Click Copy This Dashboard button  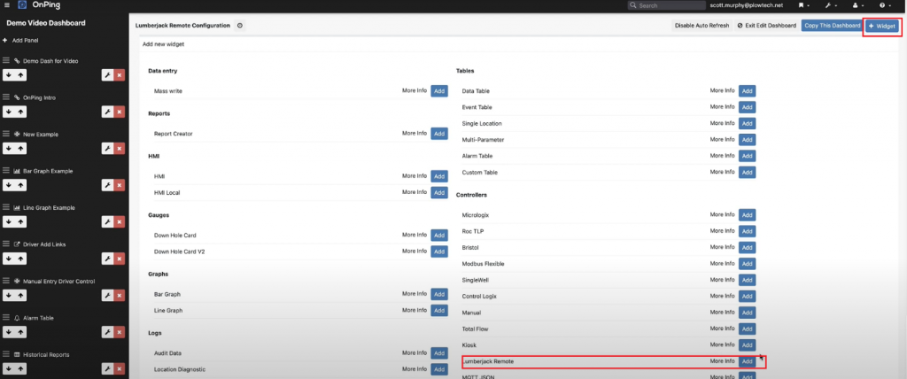point(832,26)
